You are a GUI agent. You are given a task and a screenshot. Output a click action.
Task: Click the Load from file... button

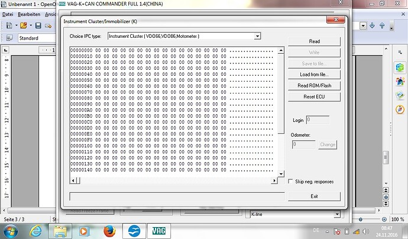pos(315,75)
